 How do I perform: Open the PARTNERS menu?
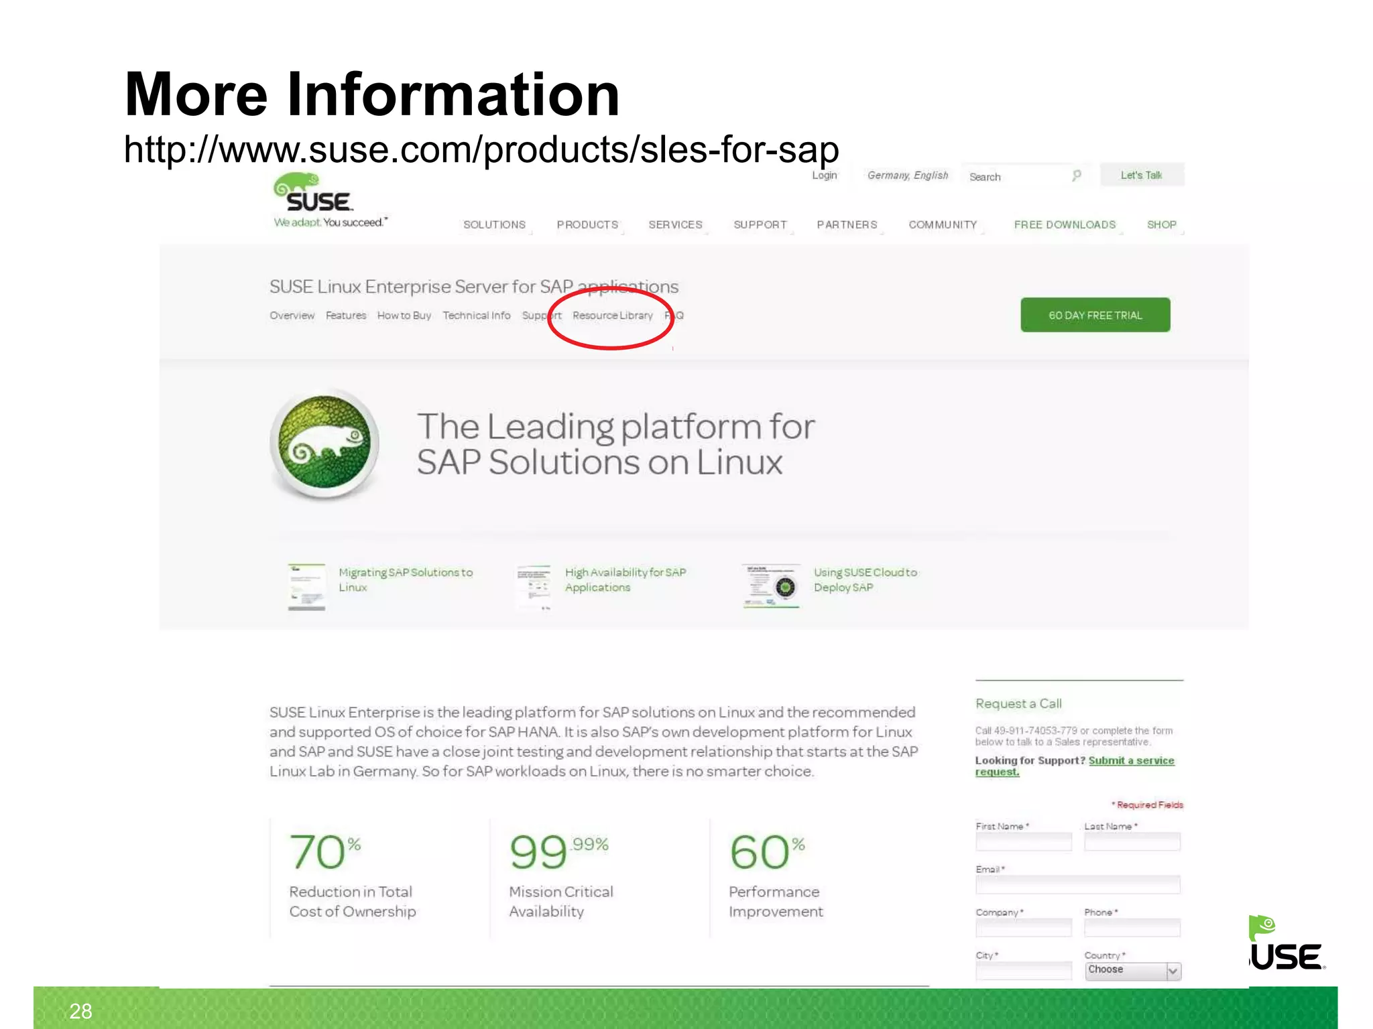coord(847,225)
